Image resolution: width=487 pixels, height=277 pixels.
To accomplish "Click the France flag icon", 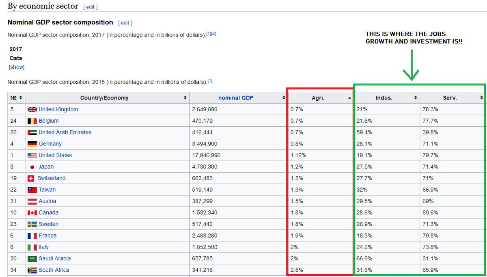I will point(32,236).
